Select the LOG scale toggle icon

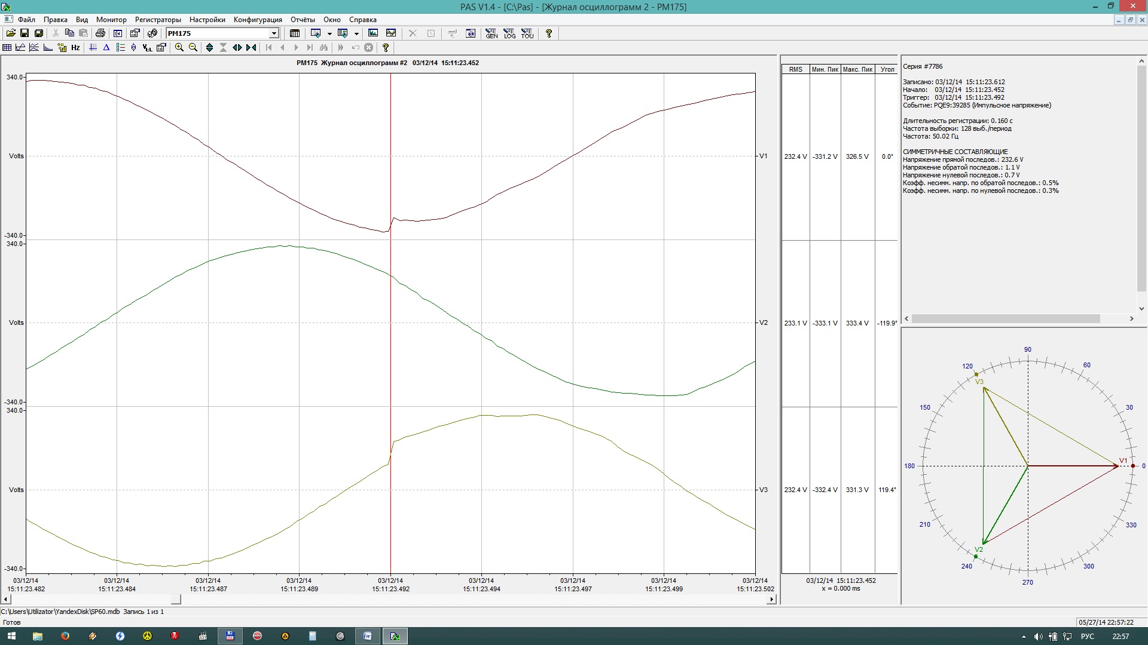509,33
